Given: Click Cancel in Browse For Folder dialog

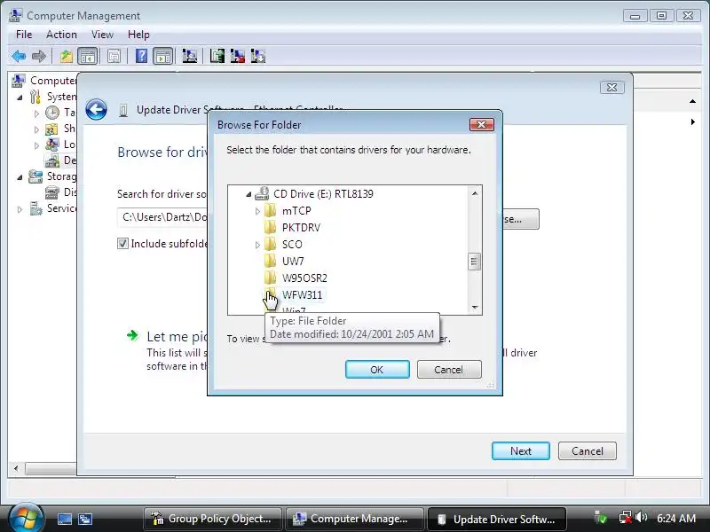Looking at the screenshot, I should pyautogui.click(x=449, y=370).
